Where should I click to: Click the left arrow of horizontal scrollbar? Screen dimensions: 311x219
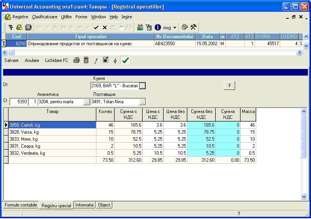coord(5,53)
